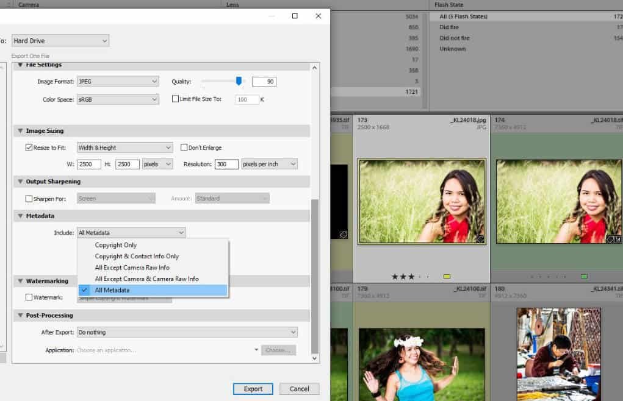Open the Application chooser arrow
The width and height of the screenshot is (623, 401).
click(x=256, y=350)
